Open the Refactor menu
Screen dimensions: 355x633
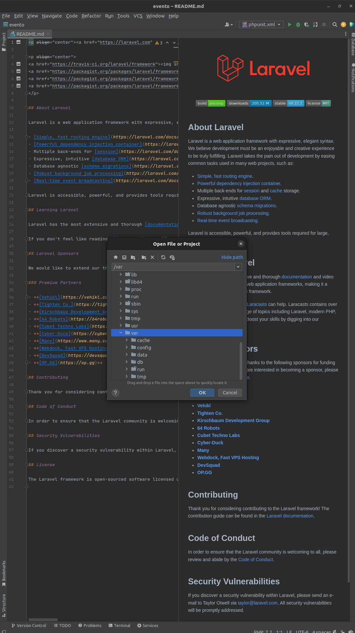click(91, 16)
